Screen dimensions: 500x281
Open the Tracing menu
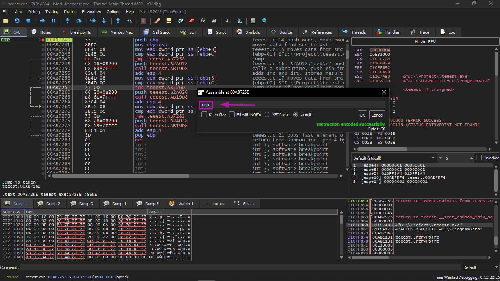(52, 12)
